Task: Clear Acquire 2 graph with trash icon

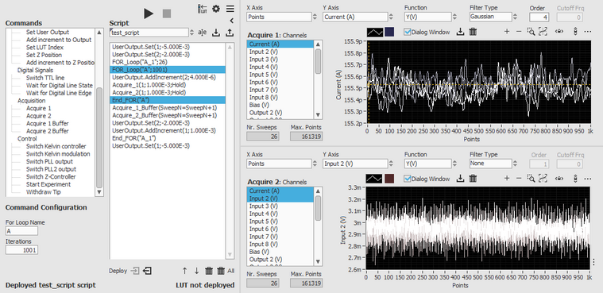Action: click(x=473, y=179)
